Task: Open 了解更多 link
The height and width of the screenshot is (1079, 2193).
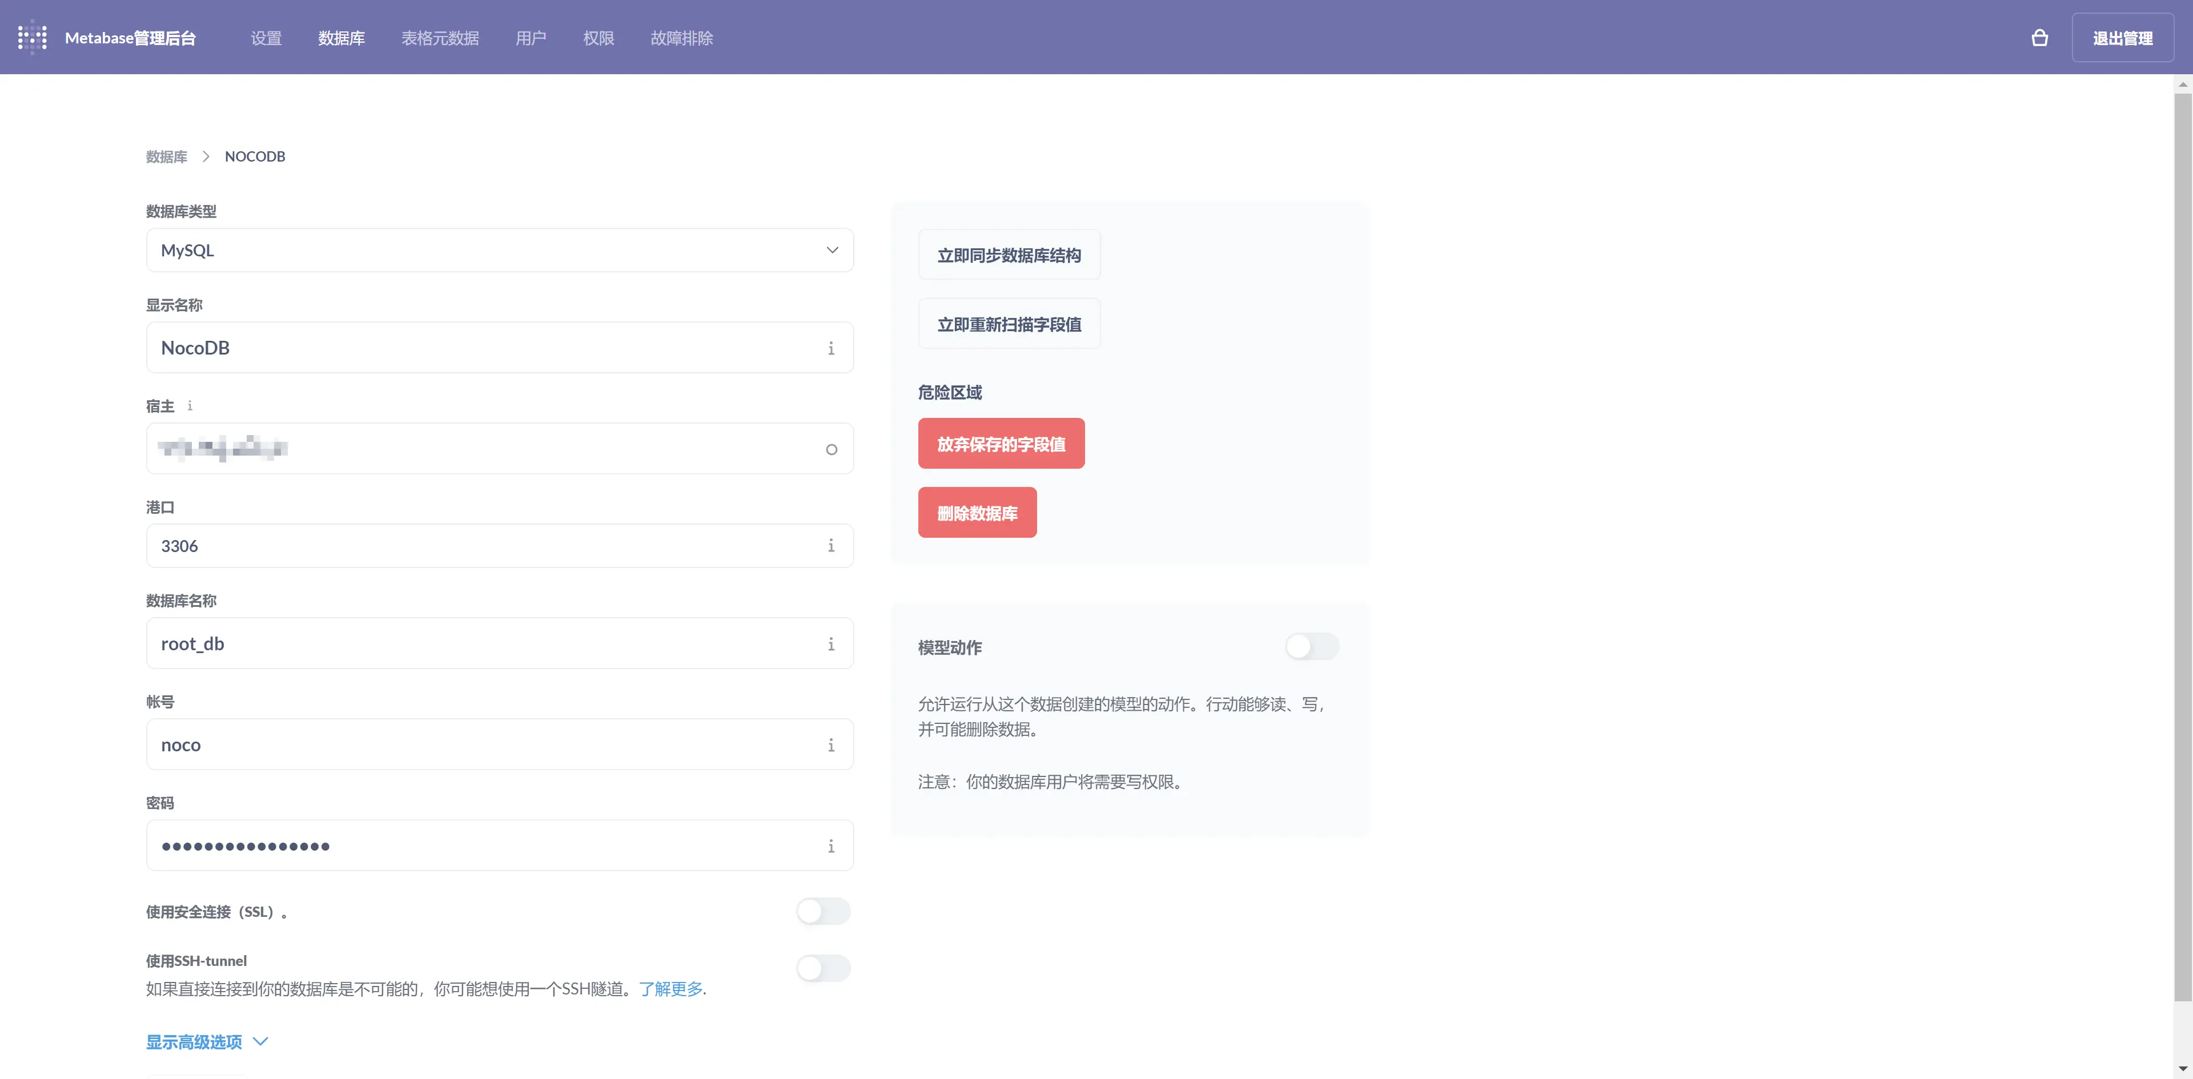Action: click(x=671, y=989)
